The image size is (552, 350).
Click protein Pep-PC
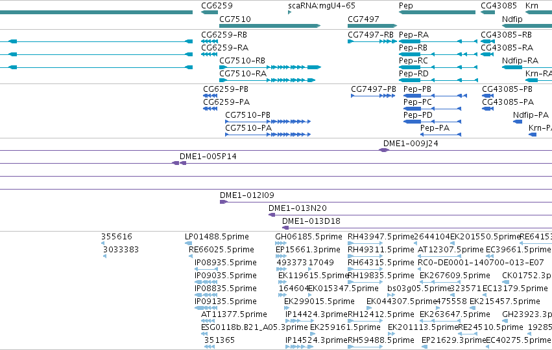(432, 109)
